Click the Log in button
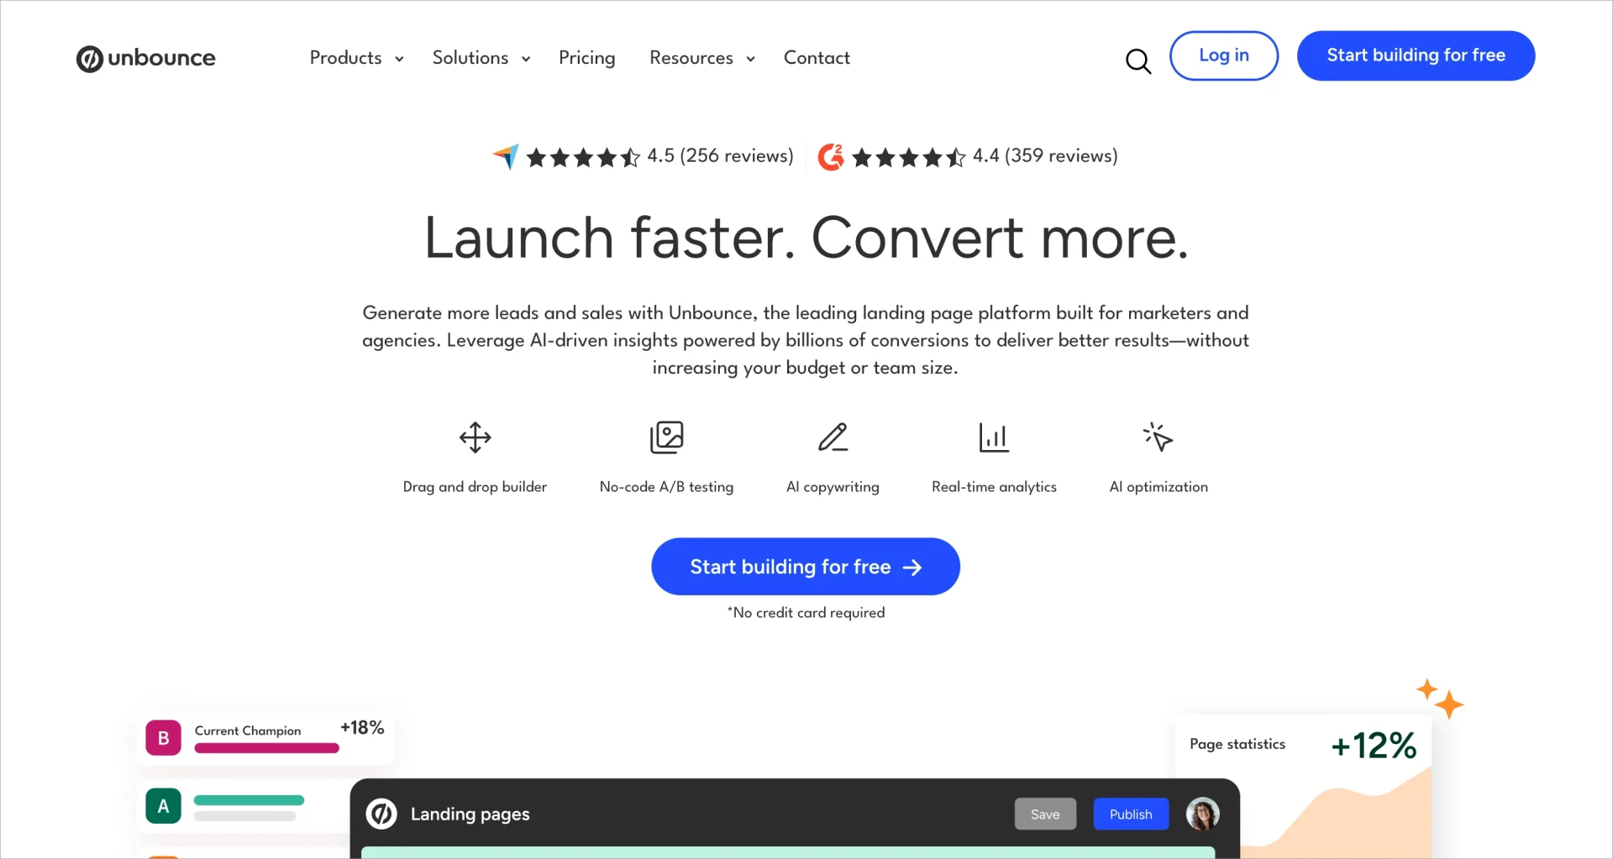The height and width of the screenshot is (859, 1613). coord(1223,55)
